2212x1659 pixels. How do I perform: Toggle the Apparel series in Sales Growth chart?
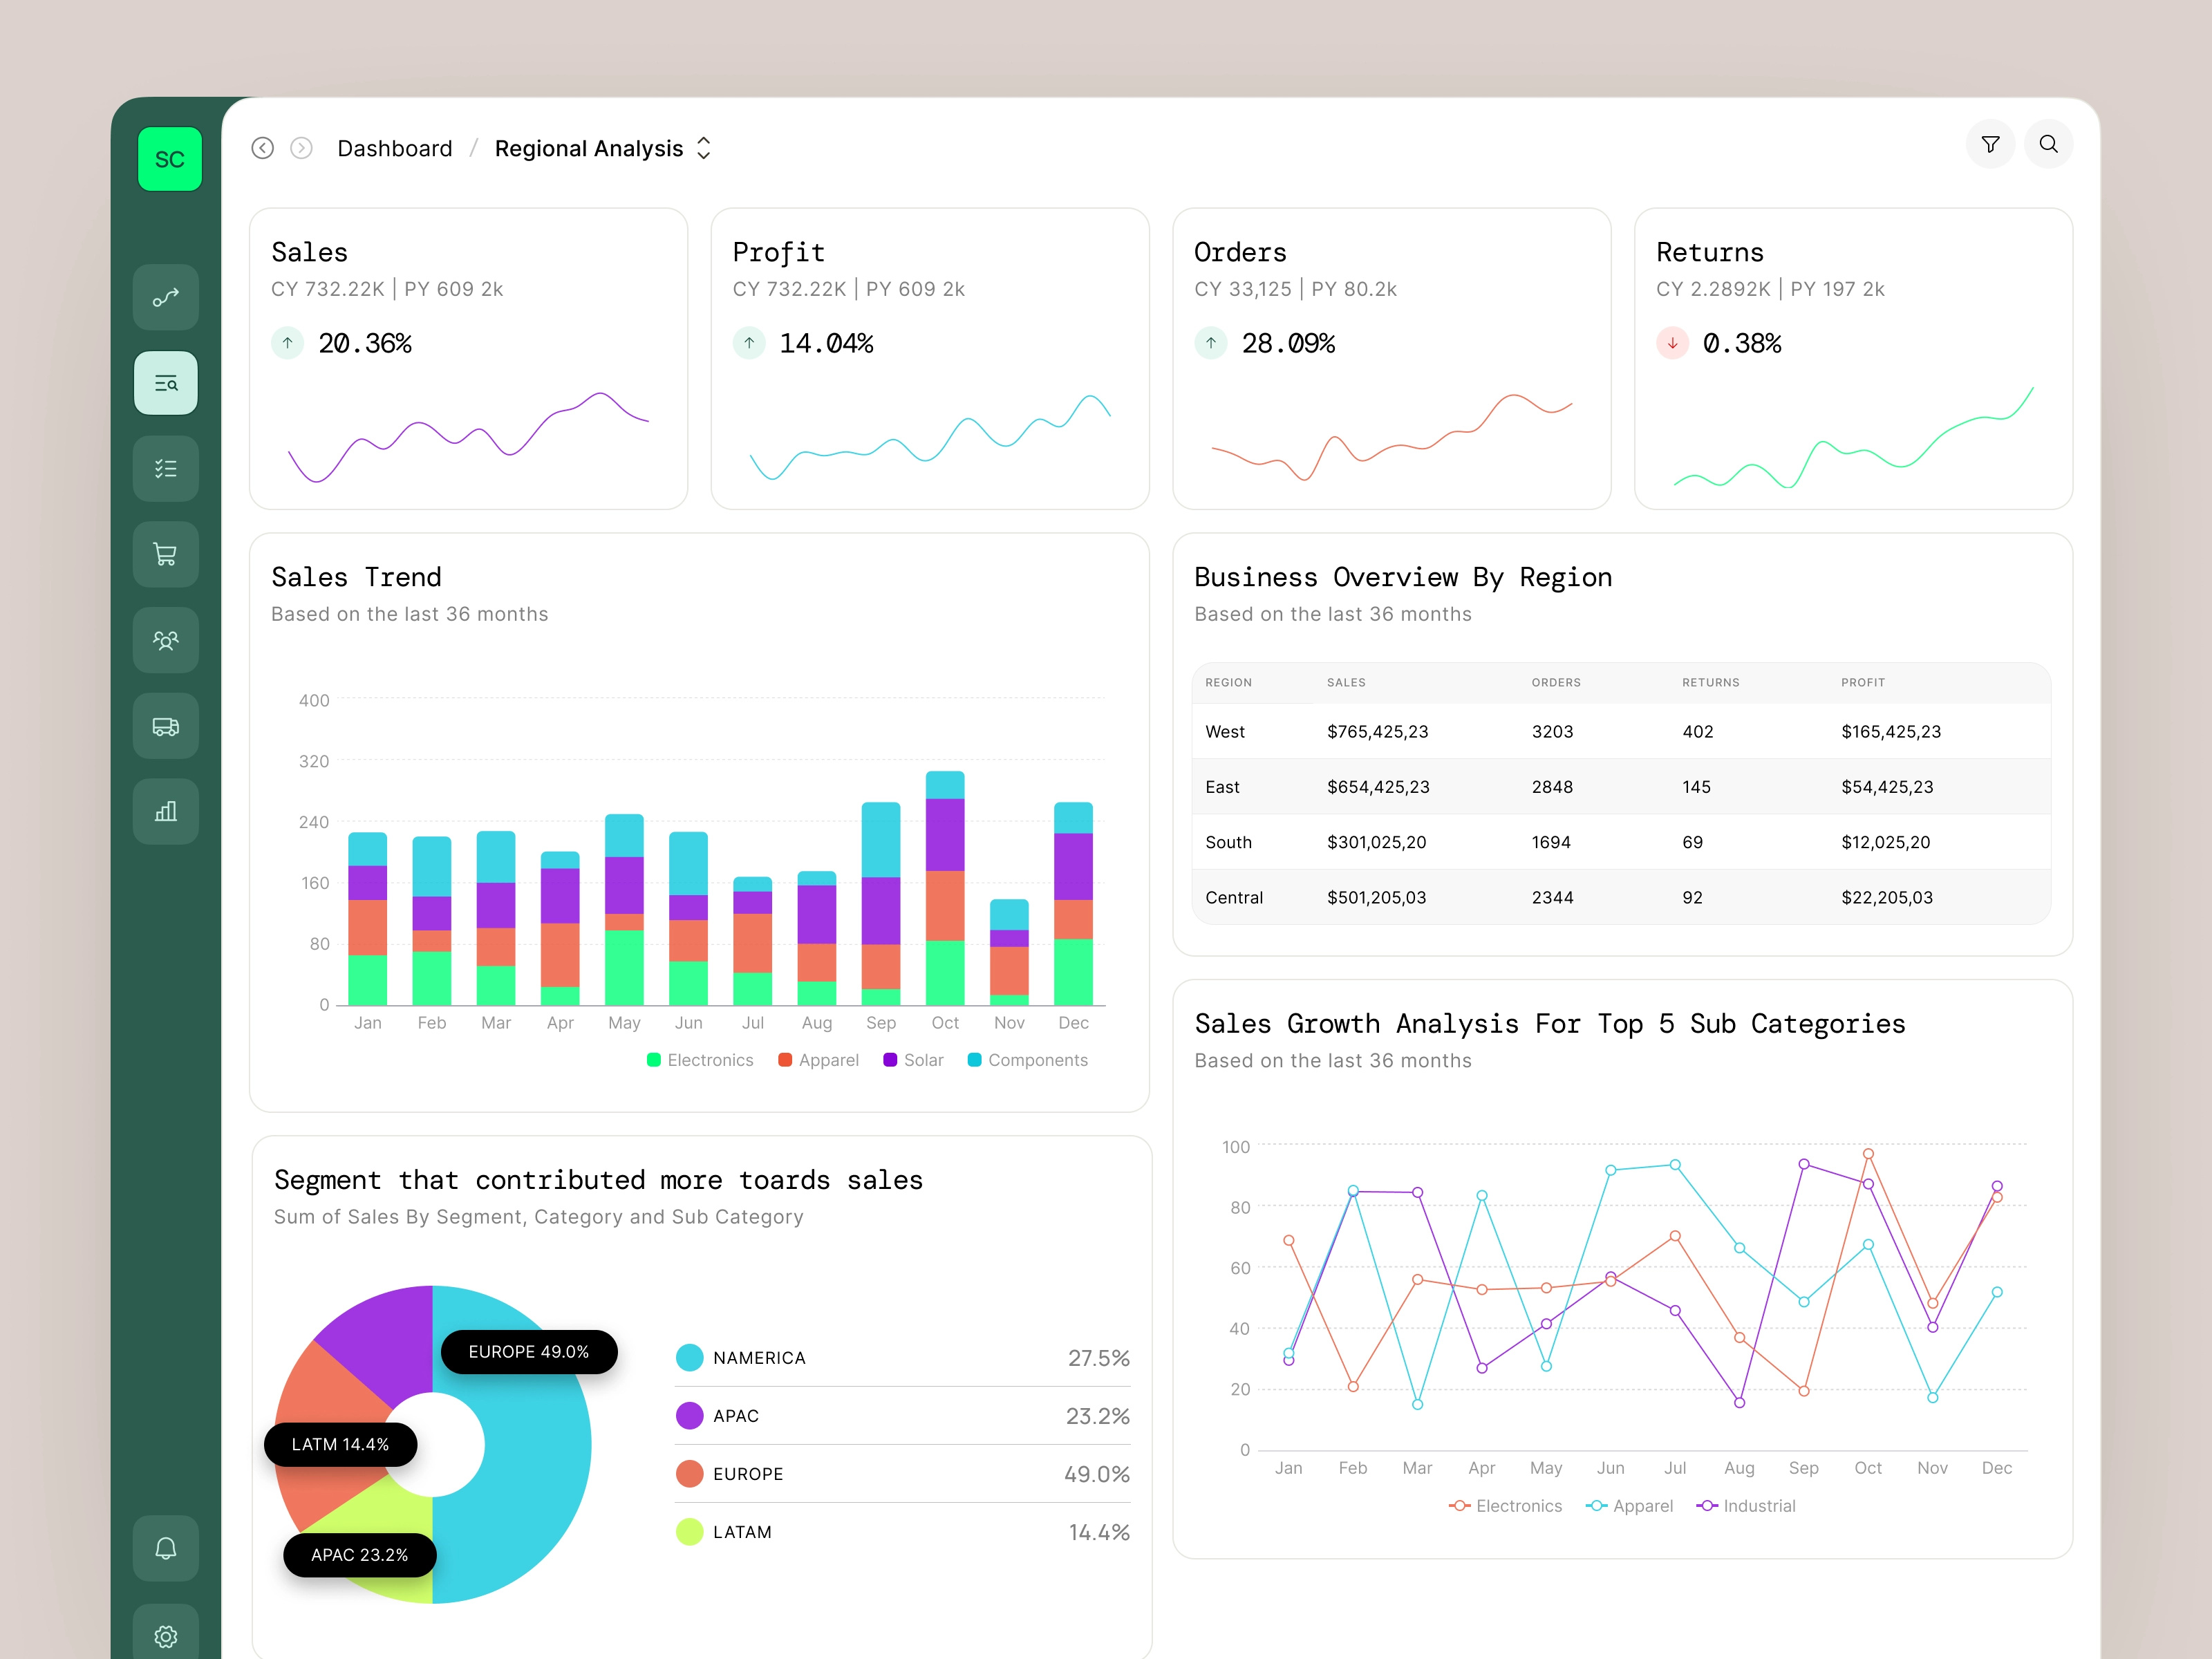pos(1629,1505)
